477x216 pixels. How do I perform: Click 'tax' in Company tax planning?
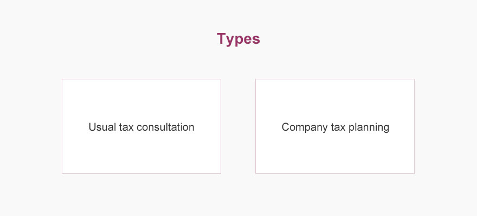(338, 127)
